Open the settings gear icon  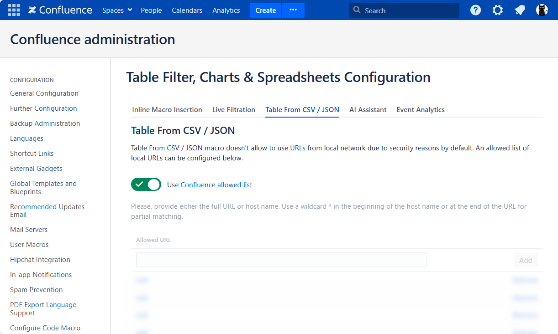(497, 10)
